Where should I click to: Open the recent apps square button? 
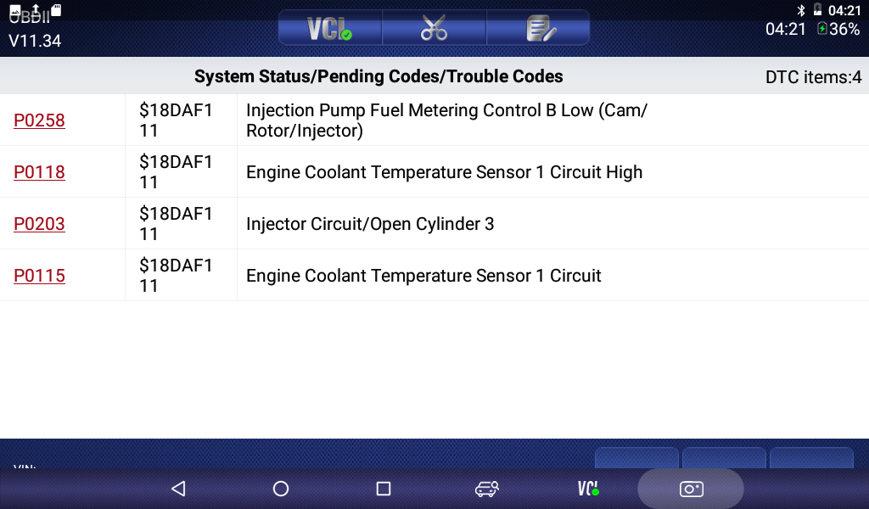383,489
